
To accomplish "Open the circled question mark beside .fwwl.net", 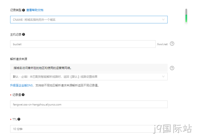I will click(172, 44).
